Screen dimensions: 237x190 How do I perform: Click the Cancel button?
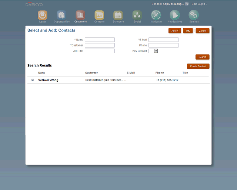(203, 30)
